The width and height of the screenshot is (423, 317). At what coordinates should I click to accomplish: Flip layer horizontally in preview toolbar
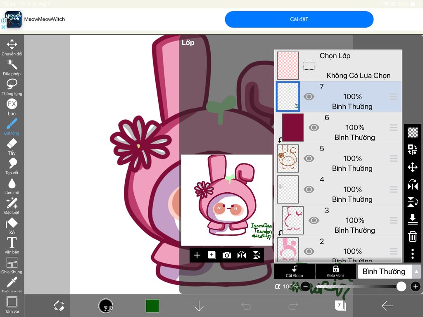tap(241, 255)
